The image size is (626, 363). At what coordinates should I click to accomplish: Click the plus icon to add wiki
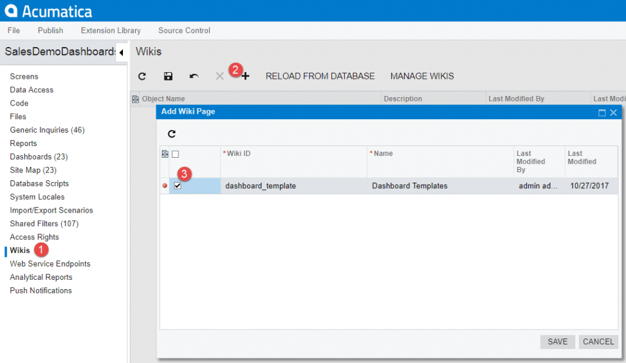click(x=246, y=76)
